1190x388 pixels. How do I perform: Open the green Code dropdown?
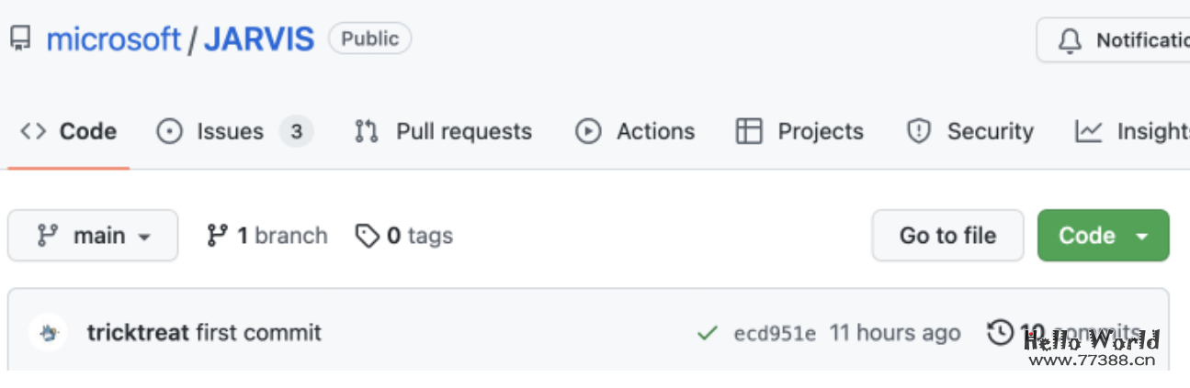pos(1103,236)
